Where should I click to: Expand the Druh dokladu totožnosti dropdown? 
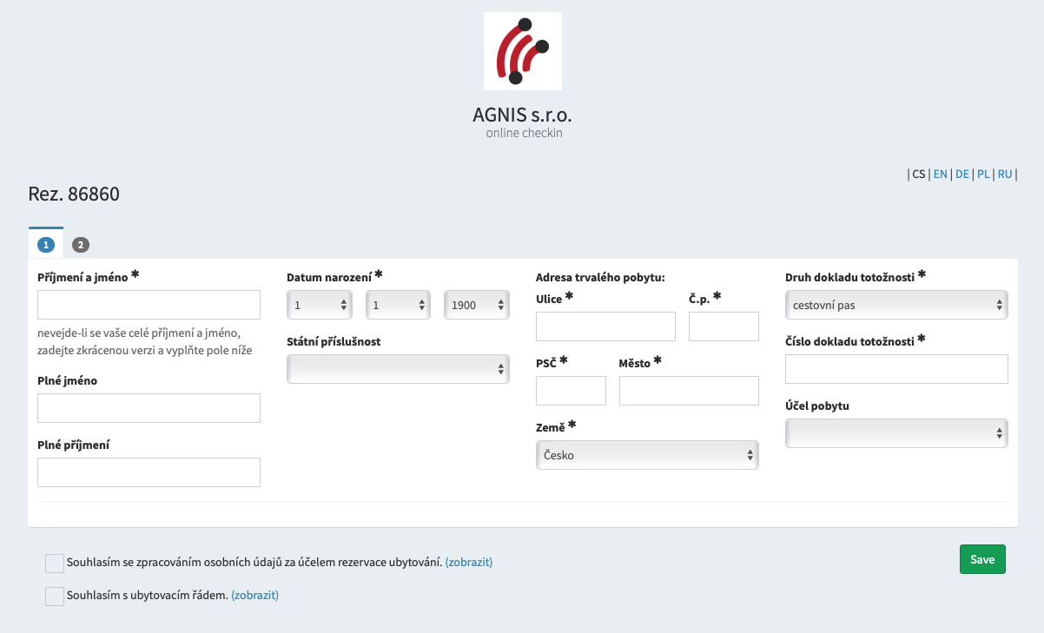pos(896,305)
